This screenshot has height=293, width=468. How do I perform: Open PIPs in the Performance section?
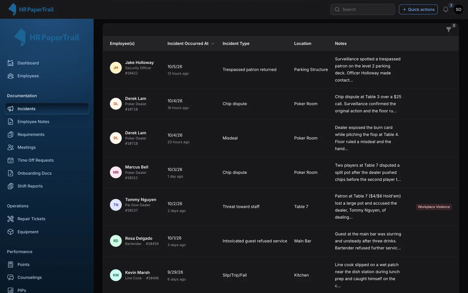point(47,290)
